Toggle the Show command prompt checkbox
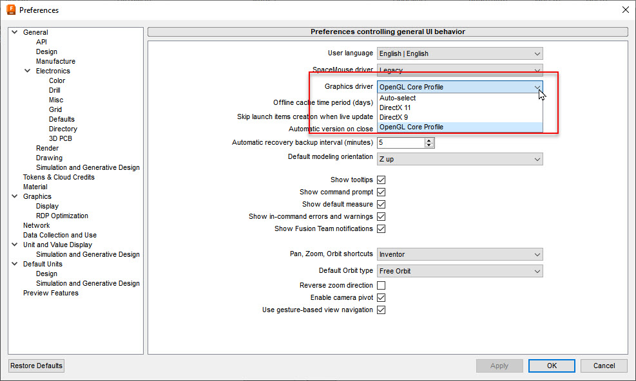Viewport: 636px width, 381px height. click(381, 192)
